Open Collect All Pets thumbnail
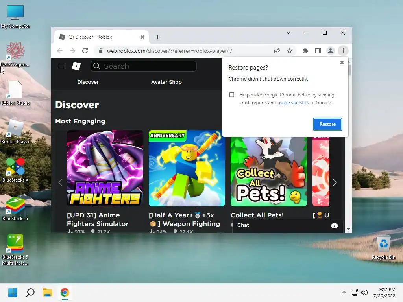This screenshot has width=403, height=302. coord(268,171)
